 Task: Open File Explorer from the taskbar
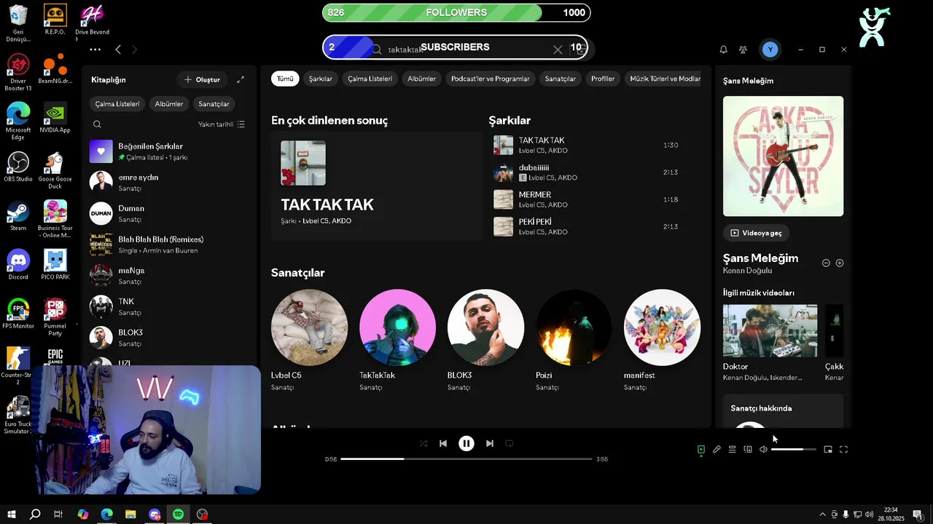click(x=130, y=515)
